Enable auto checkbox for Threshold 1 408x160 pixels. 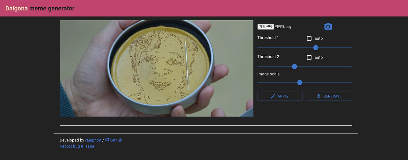309,38
